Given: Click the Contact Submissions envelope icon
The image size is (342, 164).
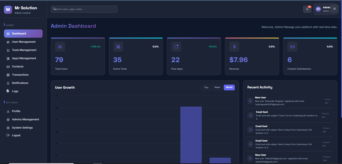Looking at the screenshot, I should 292,47.
